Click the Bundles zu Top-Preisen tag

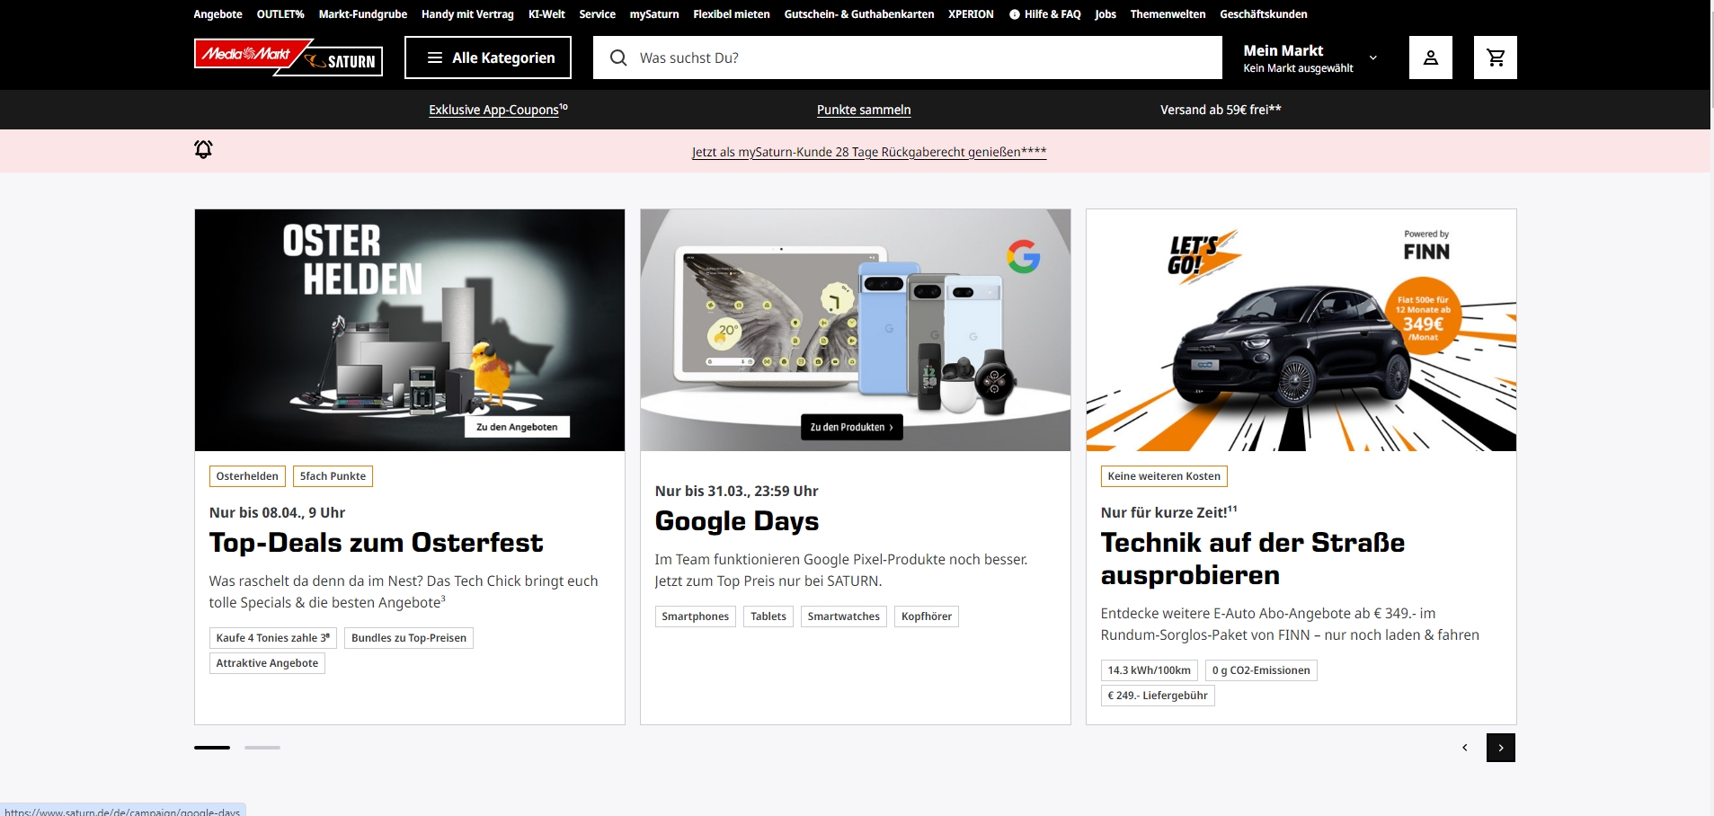coord(409,638)
